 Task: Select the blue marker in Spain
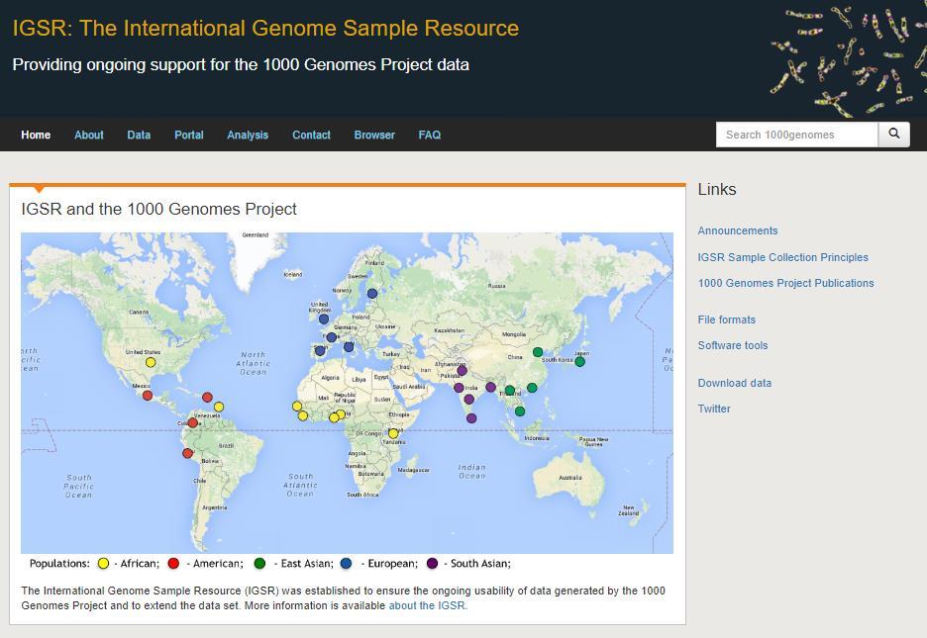coord(320,350)
